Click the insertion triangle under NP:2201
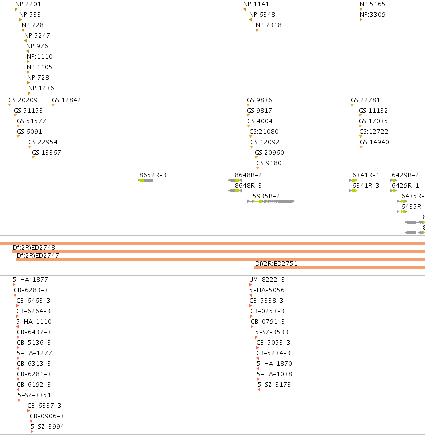Screen dimensions: 425x435 coord(16,9)
